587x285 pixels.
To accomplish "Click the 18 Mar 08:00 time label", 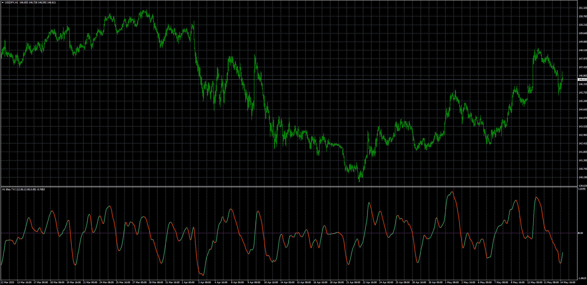I will [x=57, y=282].
